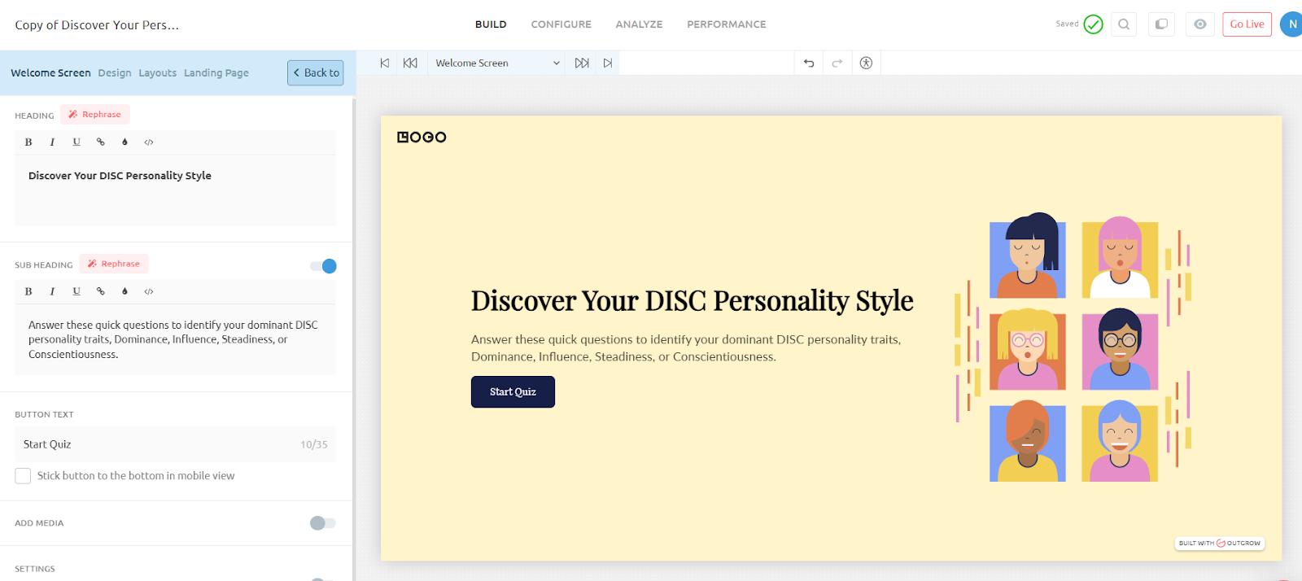
Task: Open the Welcome Screen dropdown
Action: coord(497,63)
